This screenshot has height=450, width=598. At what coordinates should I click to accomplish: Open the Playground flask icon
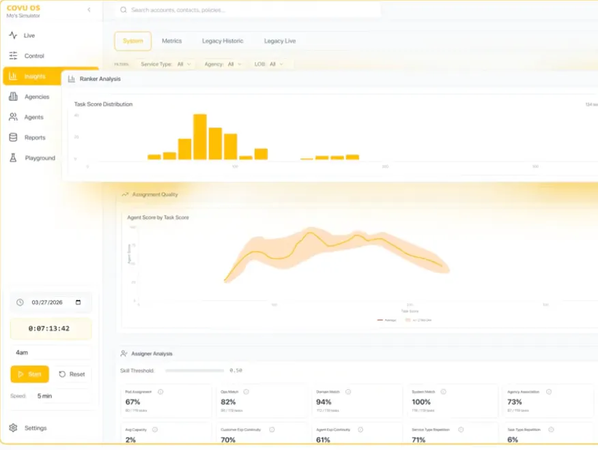13,157
